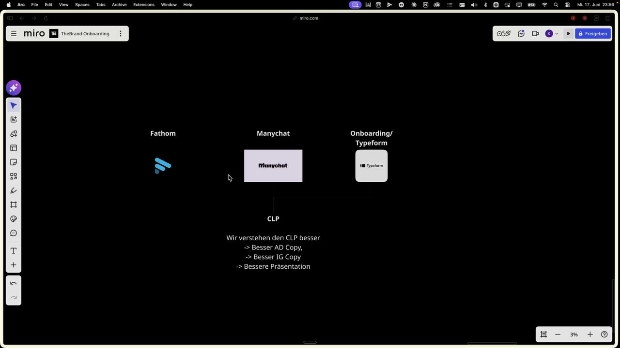Open the Miro AI sparkle assistant
This screenshot has width=620, height=348.
tap(14, 87)
